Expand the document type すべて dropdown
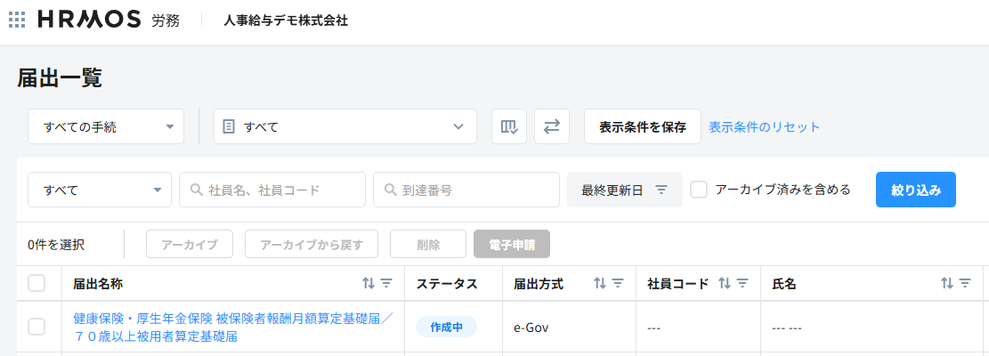 coord(345,126)
